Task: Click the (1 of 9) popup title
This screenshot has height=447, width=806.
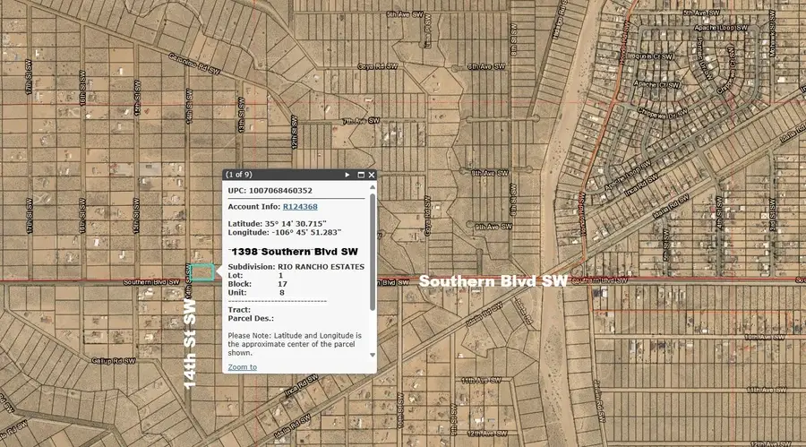Action: [240, 175]
